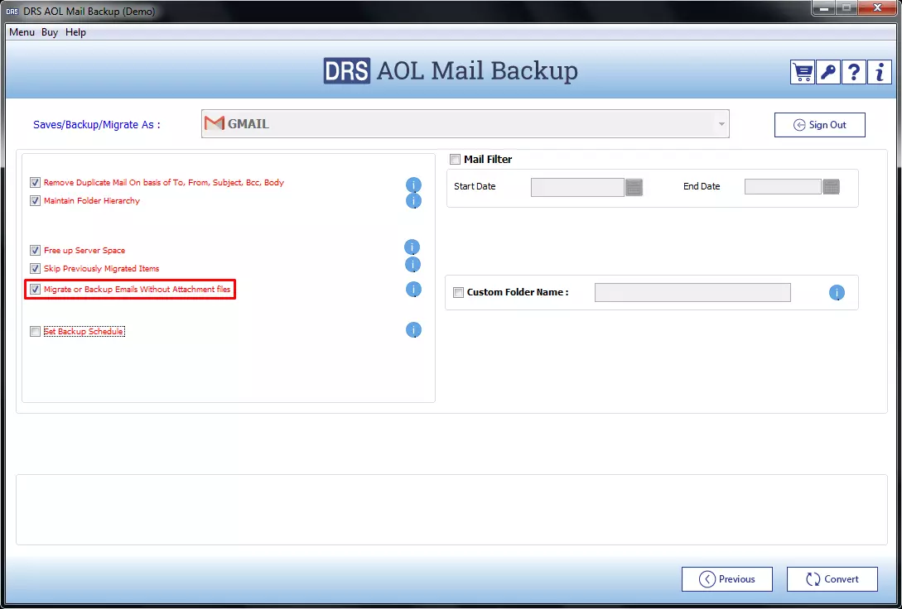Open the Help menu
This screenshot has height=609, width=902.
[75, 32]
